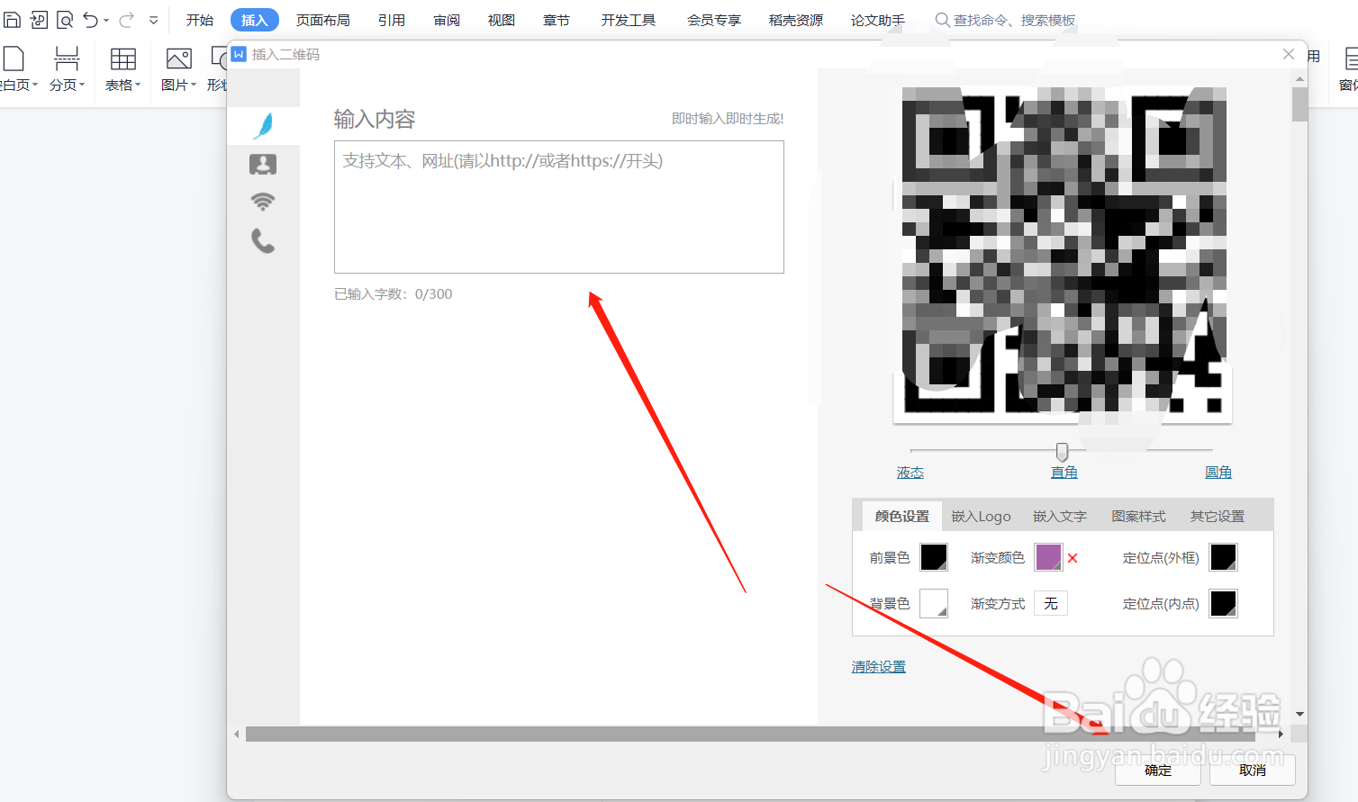Choose the phone QR code type
Image resolution: width=1358 pixels, height=802 pixels.
click(x=262, y=241)
